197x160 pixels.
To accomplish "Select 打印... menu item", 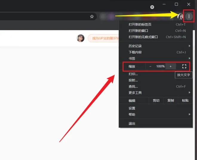I will click(156, 74).
